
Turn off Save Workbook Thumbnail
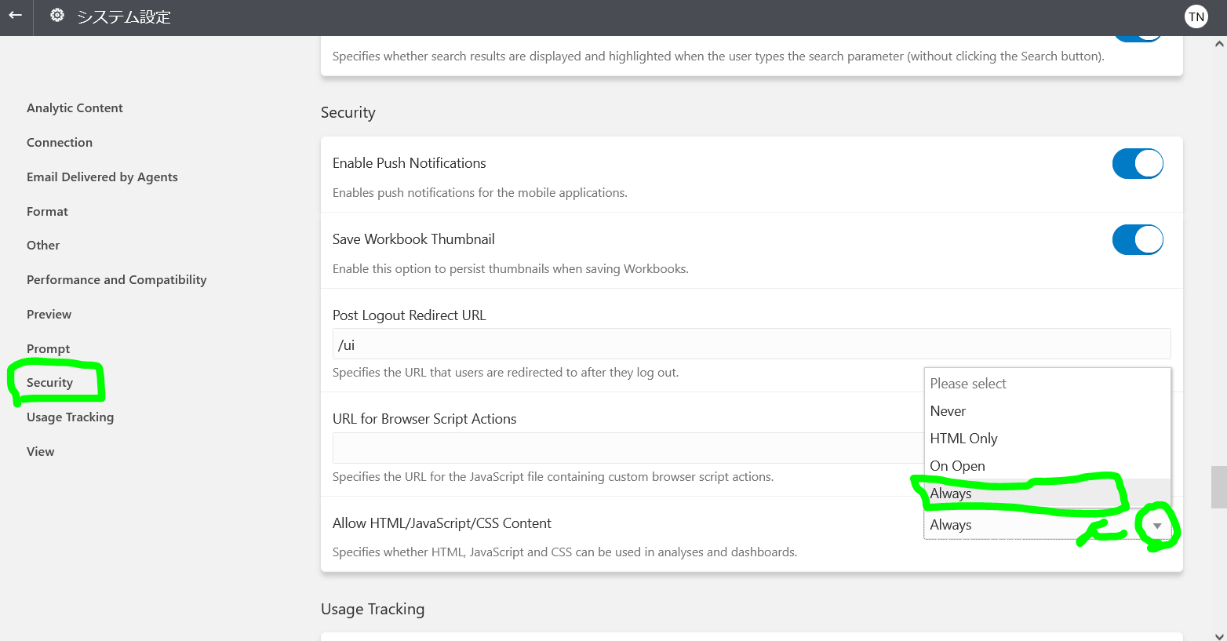coord(1138,239)
